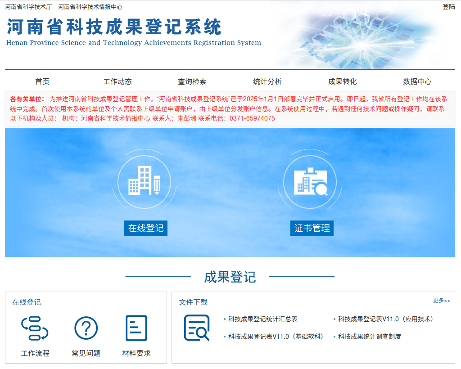Screen dimensions: 461x369
Task: Open the 工作动态 menu
Action: click(x=118, y=81)
